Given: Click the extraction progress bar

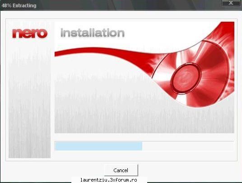Looking at the screenshot, I should point(144,146).
